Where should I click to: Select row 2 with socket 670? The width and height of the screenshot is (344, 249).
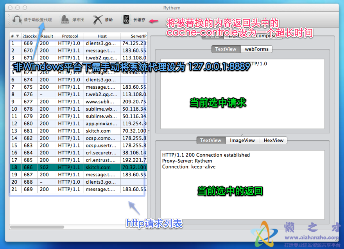[x=78, y=51]
